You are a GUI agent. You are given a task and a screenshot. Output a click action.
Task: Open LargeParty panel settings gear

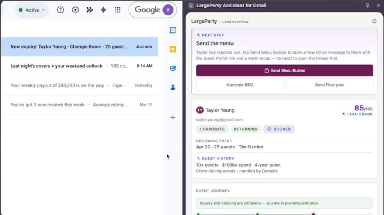tap(374, 21)
